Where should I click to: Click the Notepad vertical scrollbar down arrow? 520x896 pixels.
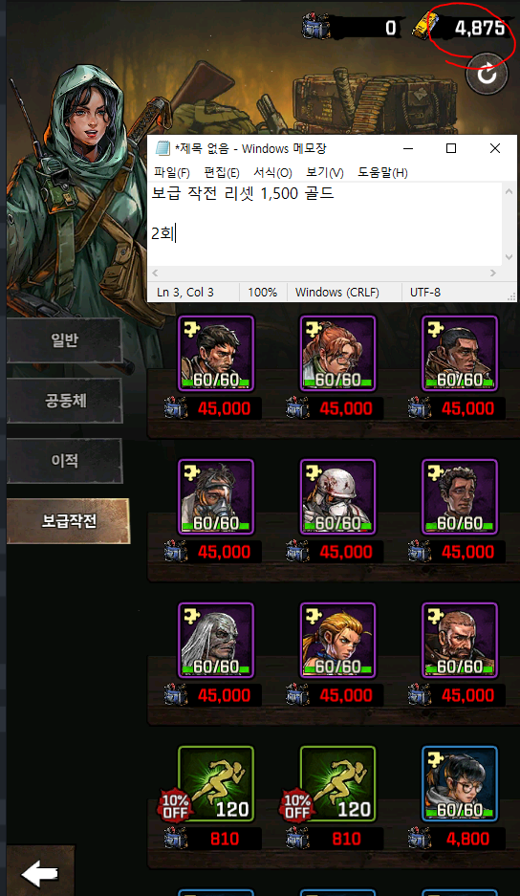509,257
